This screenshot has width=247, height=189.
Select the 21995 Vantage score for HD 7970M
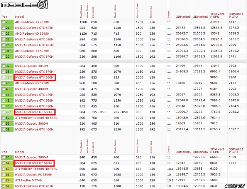(x=215, y=22)
